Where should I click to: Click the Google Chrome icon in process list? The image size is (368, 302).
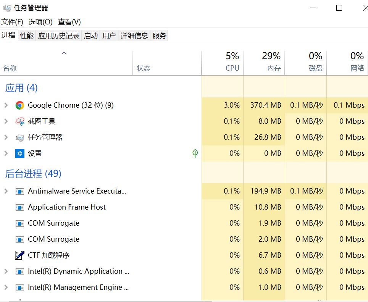pos(20,105)
